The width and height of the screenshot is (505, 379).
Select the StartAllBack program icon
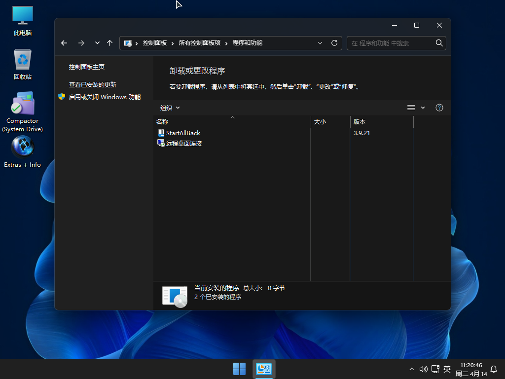[x=161, y=133]
